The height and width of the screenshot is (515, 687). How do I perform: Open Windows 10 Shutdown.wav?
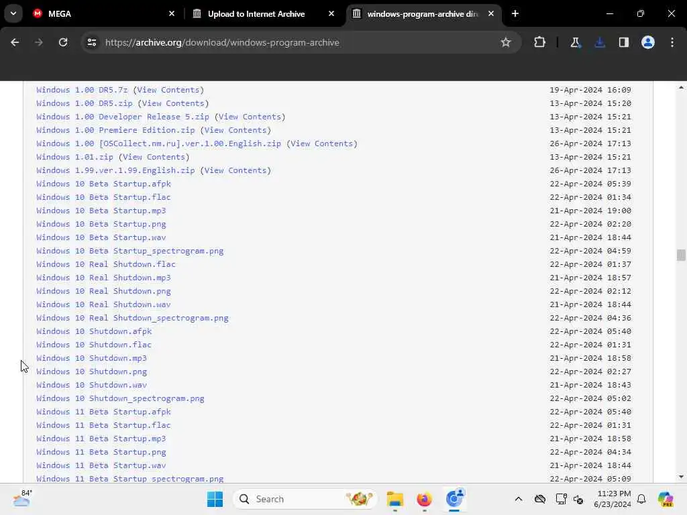tap(91, 385)
